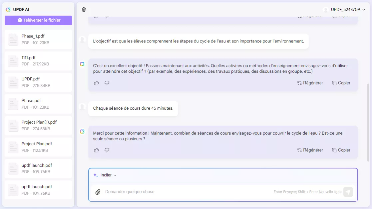Give thumbs down to the séances response
This screenshot has width=372, height=209.
tap(107, 150)
